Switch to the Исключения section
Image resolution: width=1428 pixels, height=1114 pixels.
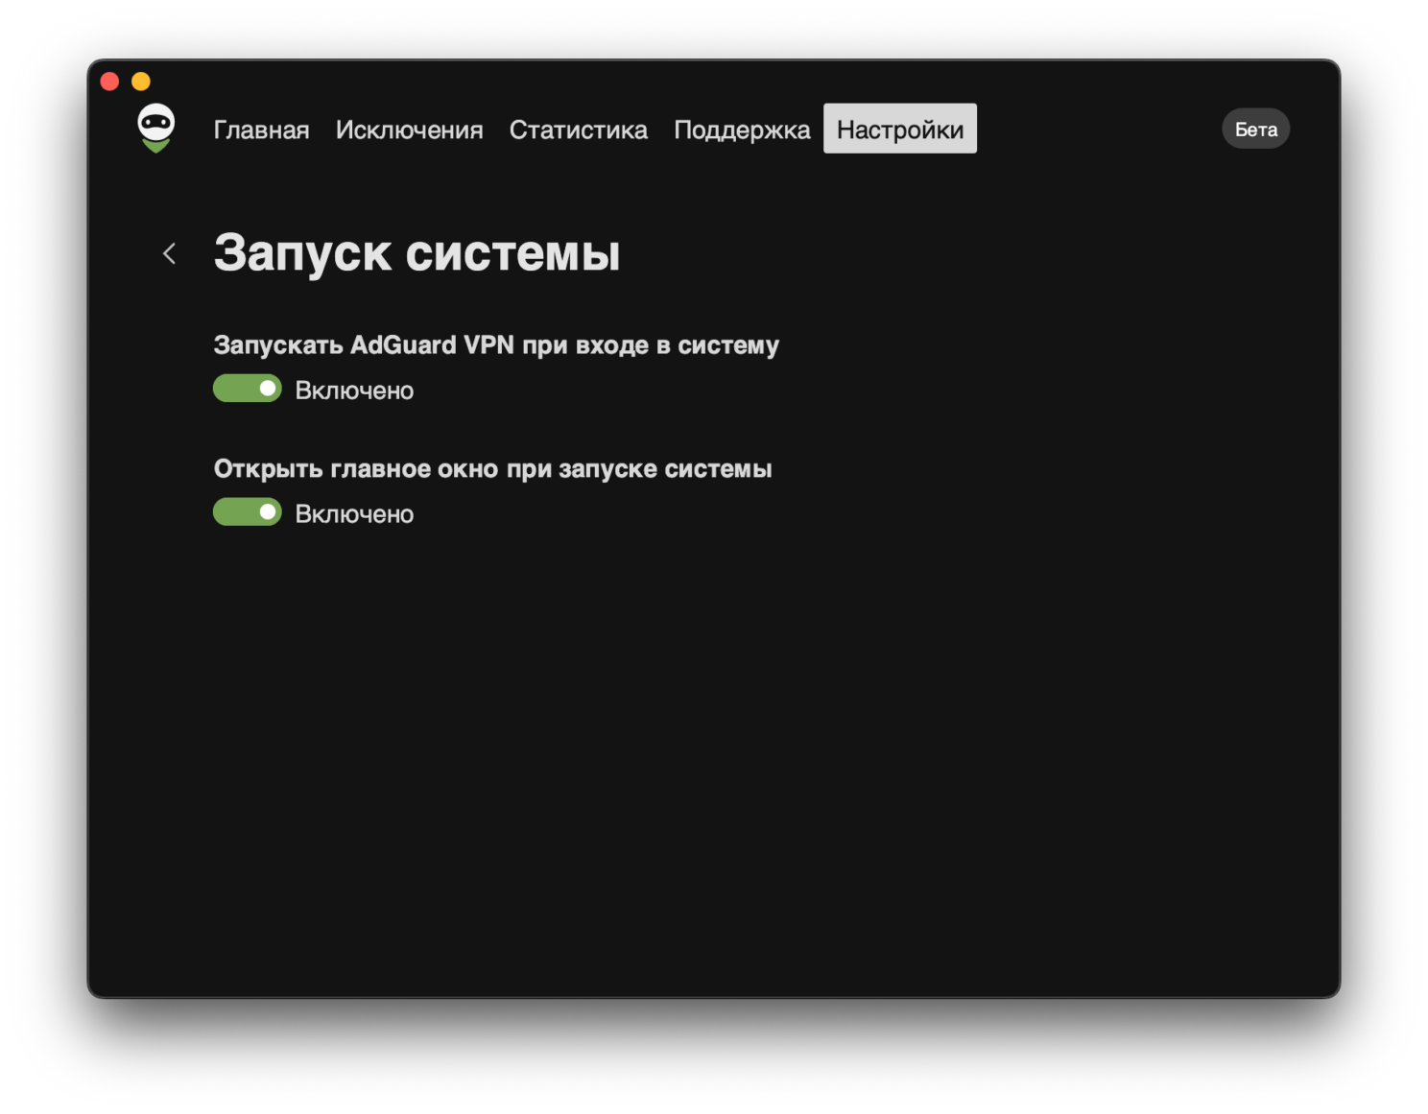click(410, 130)
